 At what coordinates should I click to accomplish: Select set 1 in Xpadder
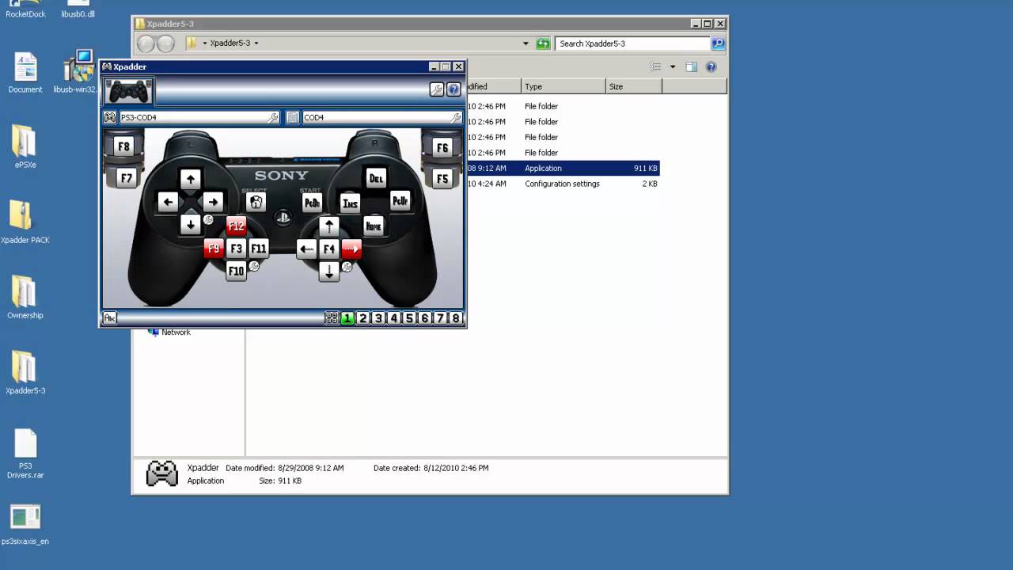[x=347, y=318]
